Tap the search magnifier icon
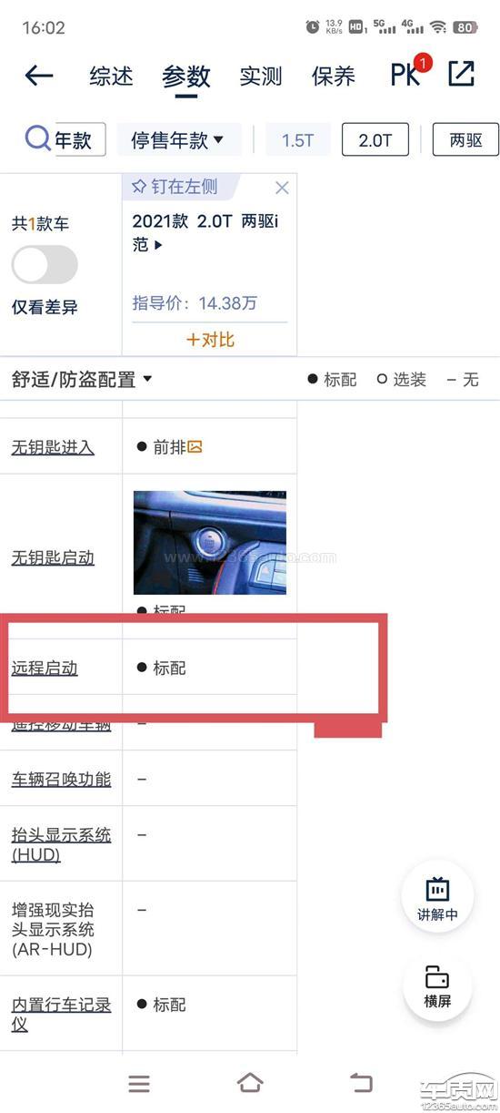This screenshot has height=1113, width=500. (x=37, y=139)
